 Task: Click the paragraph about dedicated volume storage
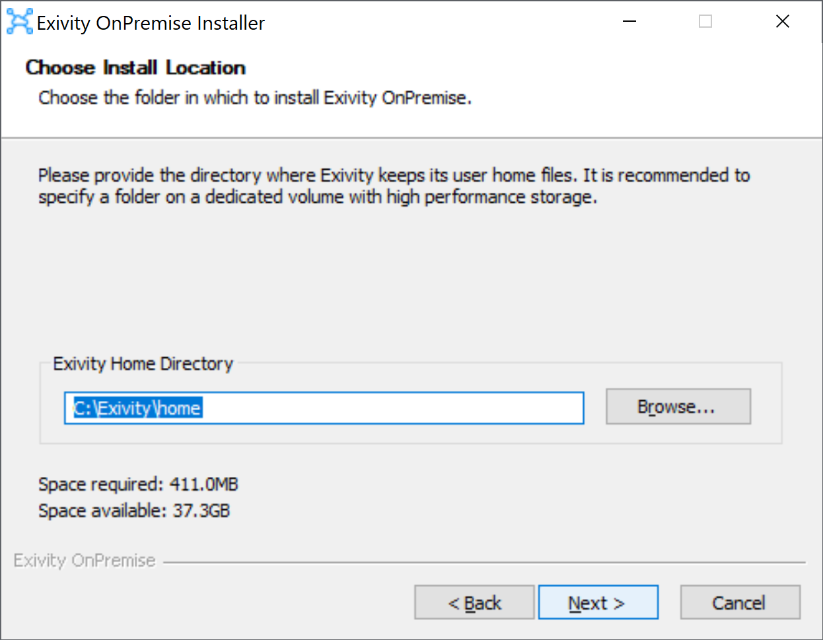pos(394,186)
